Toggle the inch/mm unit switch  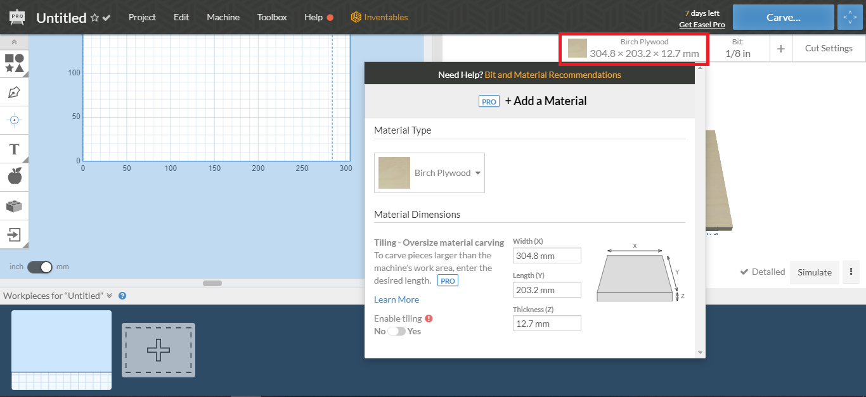40,267
